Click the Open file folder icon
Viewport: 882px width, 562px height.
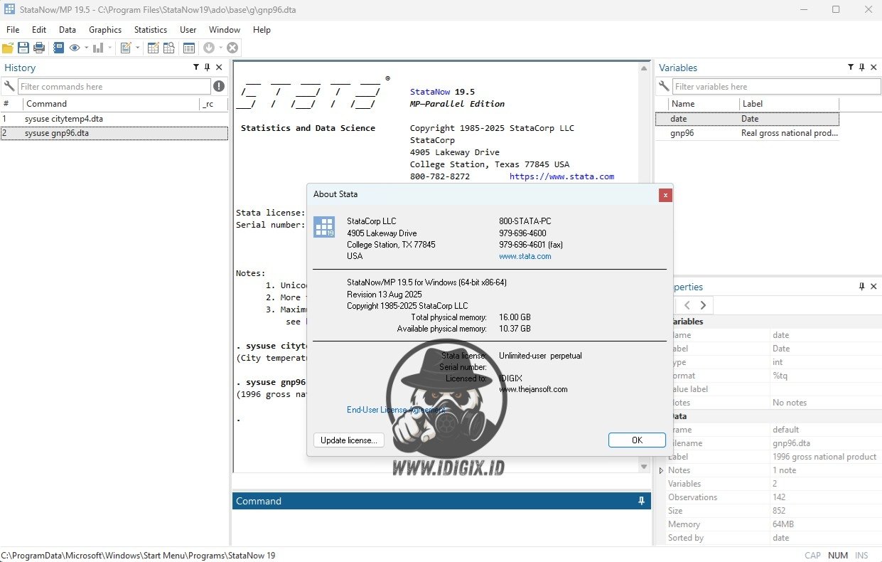tap(8, 48)
